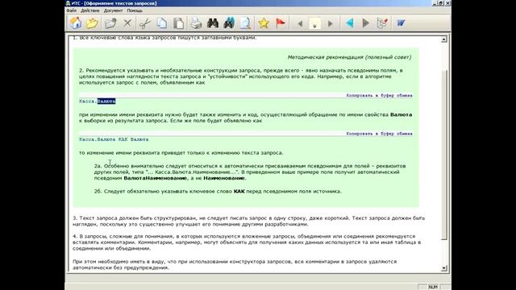This screenshot has width=516, height=290.
Task: Click the window restore button
Action: [441, 3]
